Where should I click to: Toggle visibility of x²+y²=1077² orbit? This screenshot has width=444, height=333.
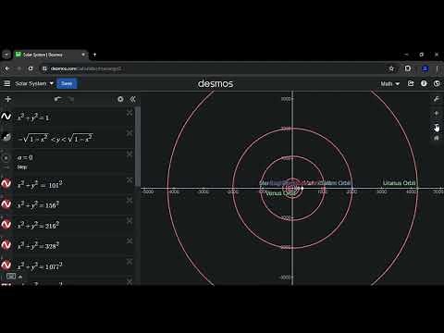[x=6, y=265]
